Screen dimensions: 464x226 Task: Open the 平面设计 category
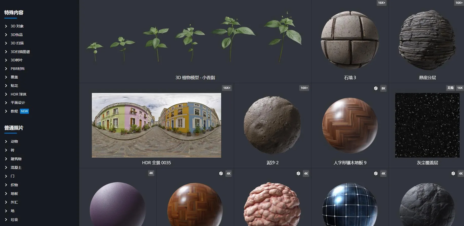click(18, 103)
